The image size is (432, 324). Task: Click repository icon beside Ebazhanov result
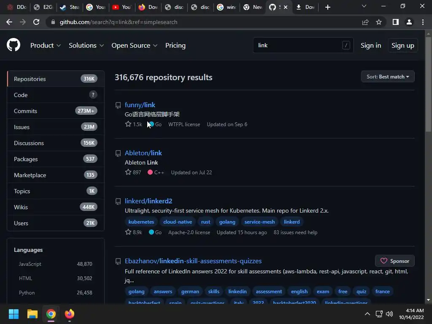(x=118, y=262)
